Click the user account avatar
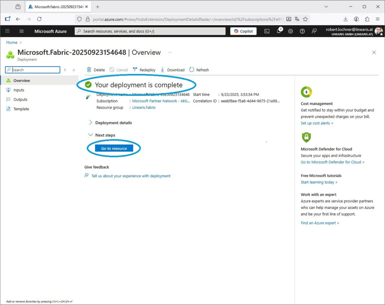Image resolution: width=385 pixels, height=305 pixels. coord(379,31)
